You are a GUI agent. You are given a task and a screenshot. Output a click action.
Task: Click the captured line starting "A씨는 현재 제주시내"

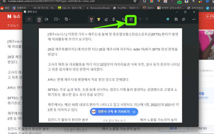[x=89, y=79]
